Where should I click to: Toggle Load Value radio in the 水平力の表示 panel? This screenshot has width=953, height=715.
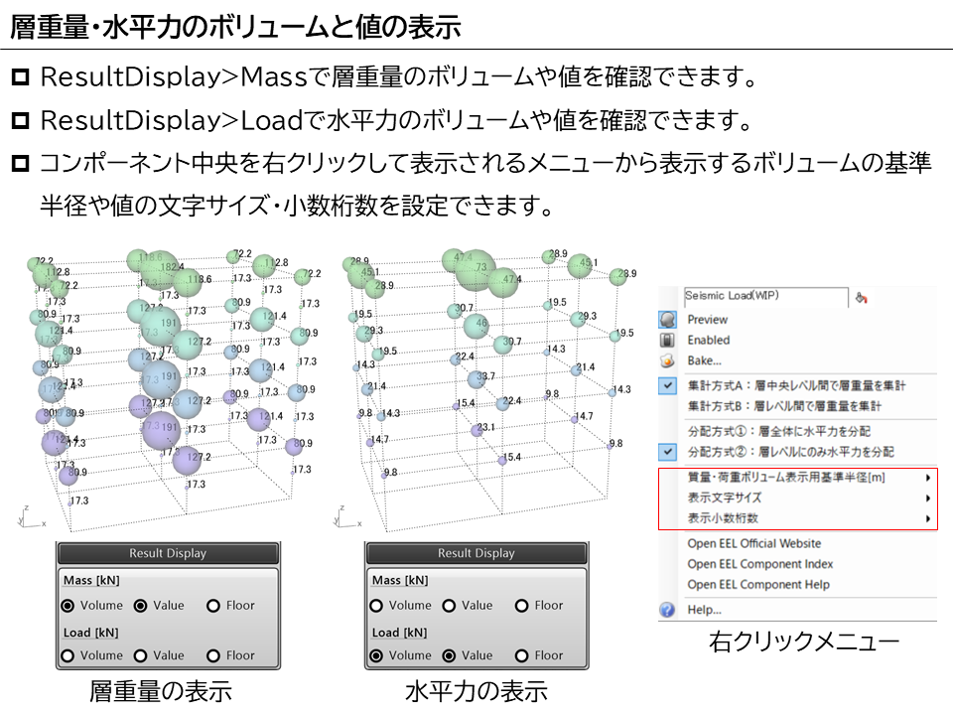tap(449, 656)
